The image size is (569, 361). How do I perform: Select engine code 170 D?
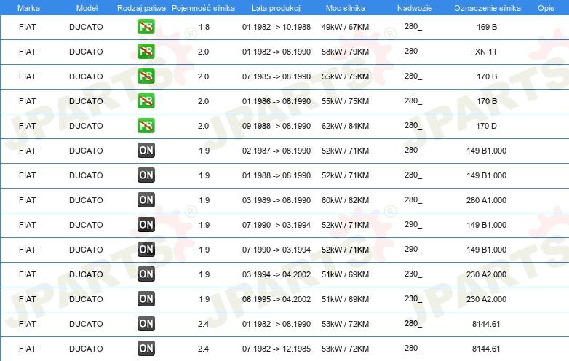487,126
